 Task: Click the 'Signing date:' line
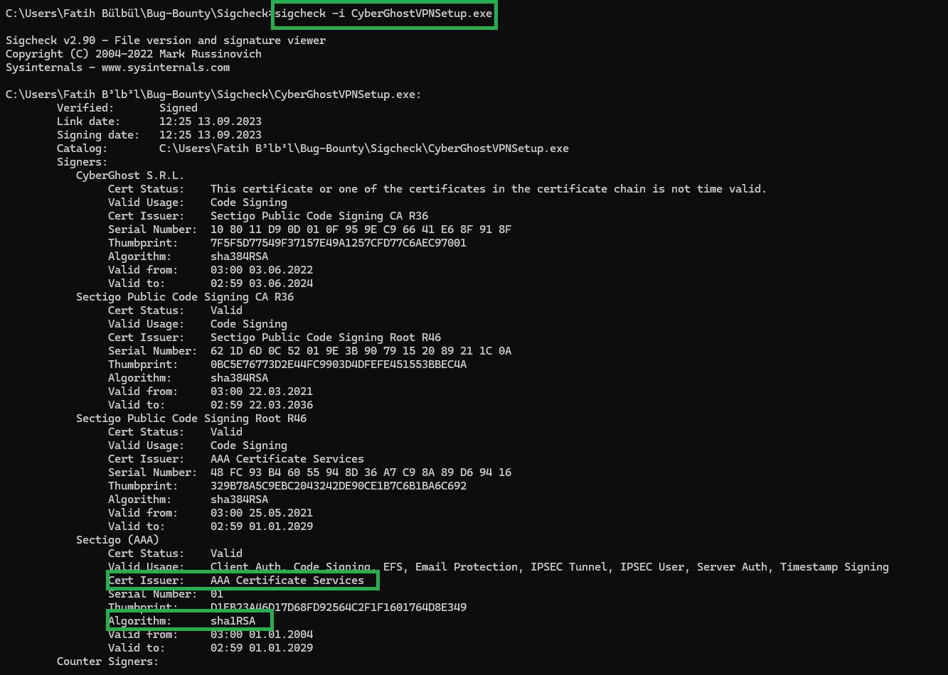(159, 135)
